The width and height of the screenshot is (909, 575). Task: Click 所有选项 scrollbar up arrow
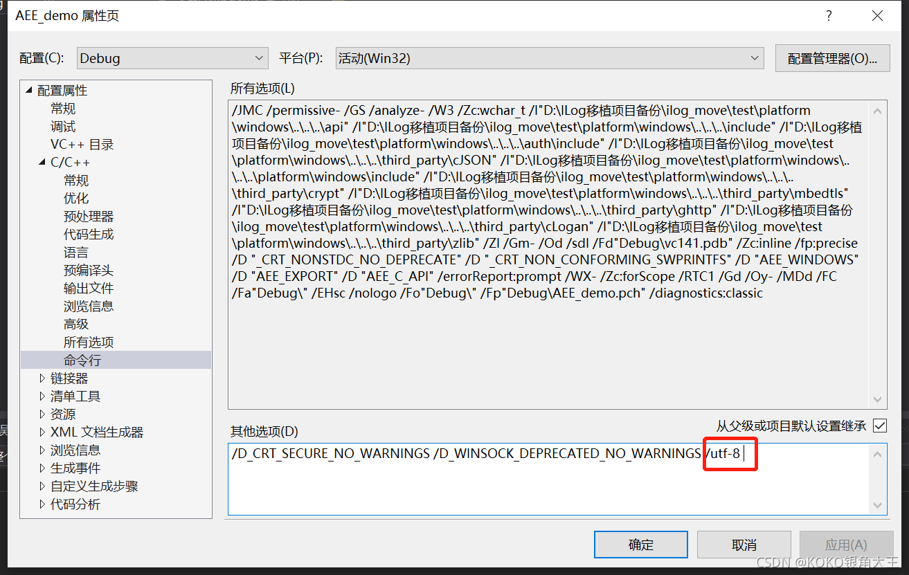click(x=879, y=111)
